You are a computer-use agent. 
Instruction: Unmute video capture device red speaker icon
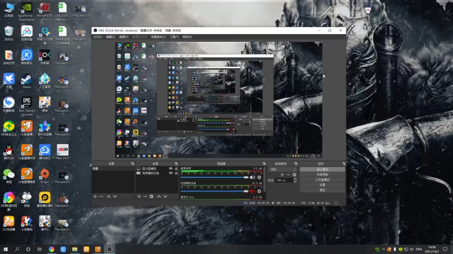click(x=252, y=191)
